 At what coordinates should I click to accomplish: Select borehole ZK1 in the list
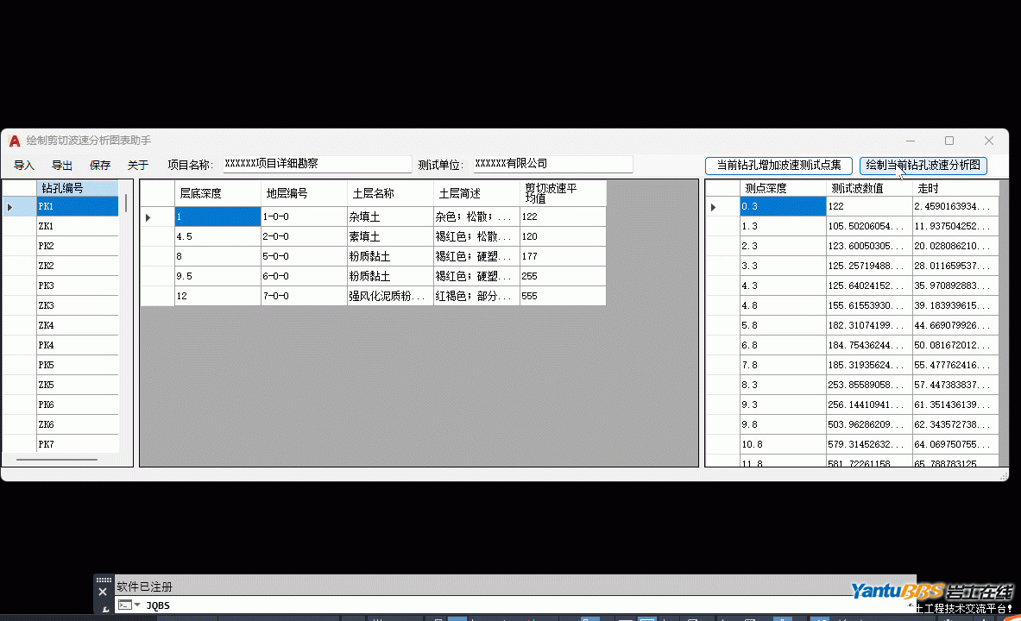pyautogui.click(x=77, y=226)
